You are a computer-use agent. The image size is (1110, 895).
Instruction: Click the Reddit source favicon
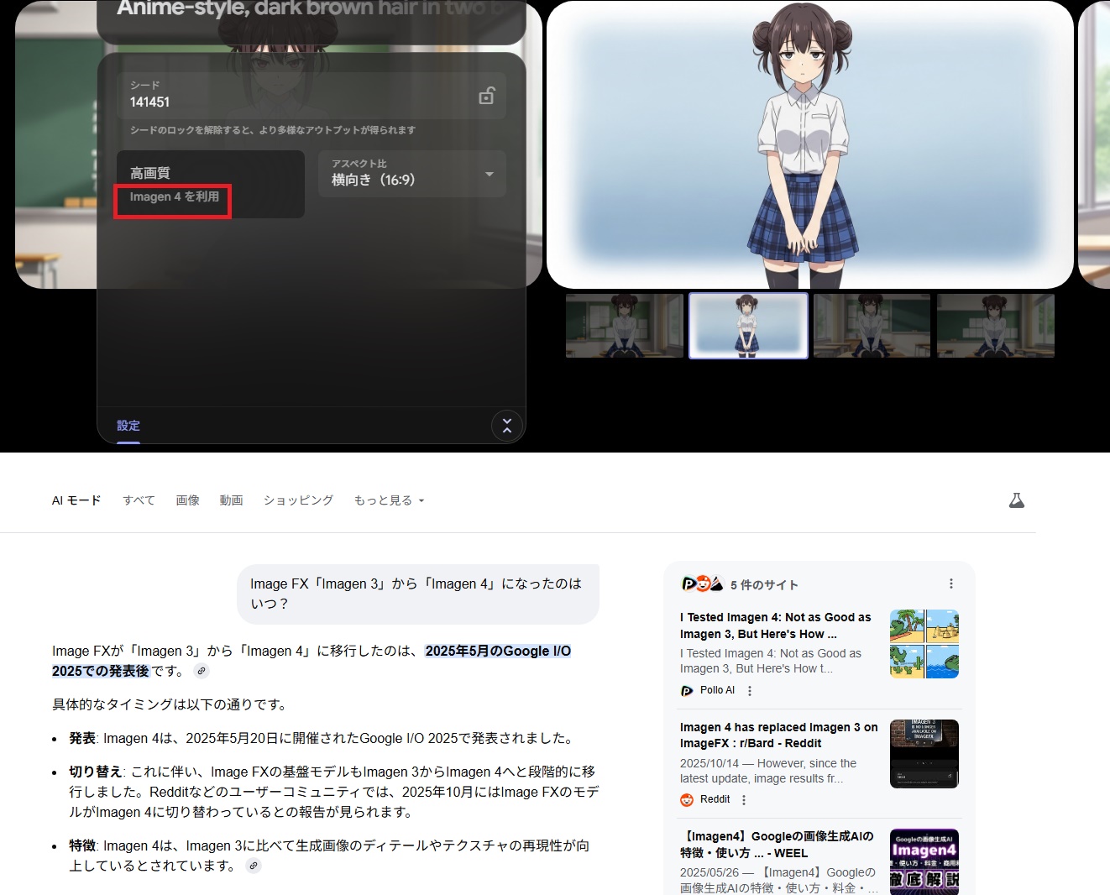(687, 800)
